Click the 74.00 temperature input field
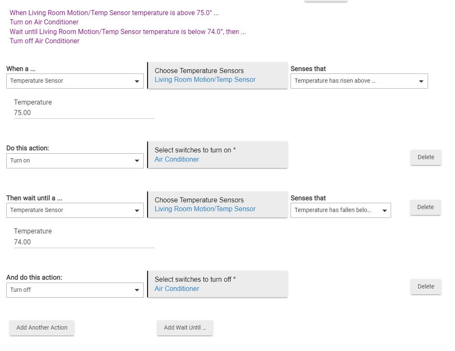Image resolution: width=455 pixels, height=351 pixels. (84, 242)
